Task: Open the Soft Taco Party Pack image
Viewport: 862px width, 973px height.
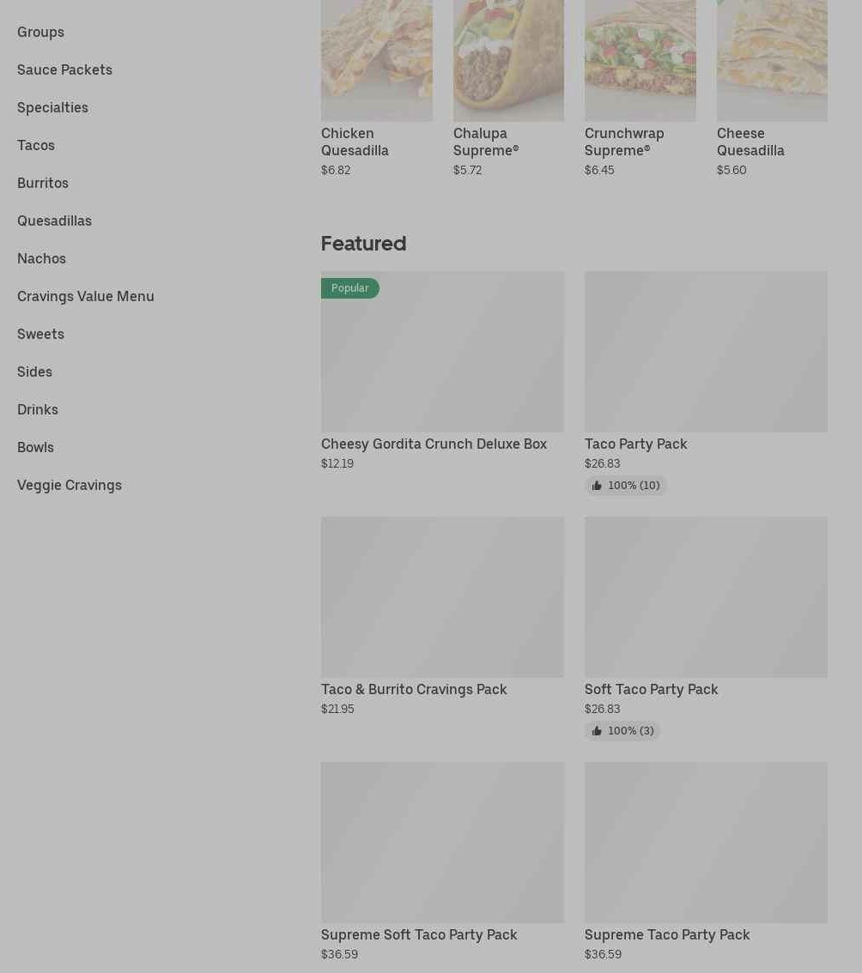Action: [x=706, y=597]
